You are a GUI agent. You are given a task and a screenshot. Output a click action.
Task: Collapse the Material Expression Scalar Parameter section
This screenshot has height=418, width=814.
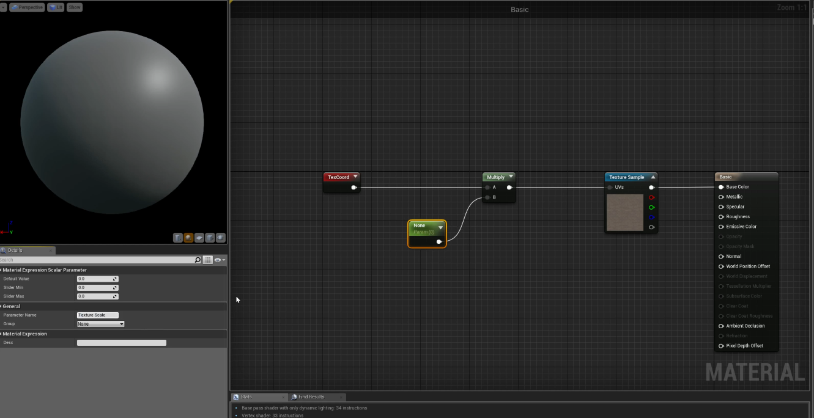(x=1, y=269)
